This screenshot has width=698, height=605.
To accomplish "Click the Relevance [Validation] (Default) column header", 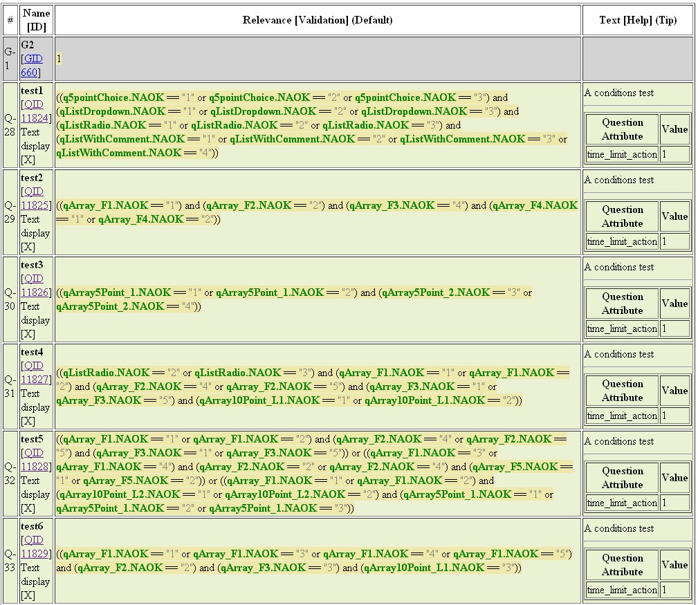I will pyautogui.click(x=318, y=20).
